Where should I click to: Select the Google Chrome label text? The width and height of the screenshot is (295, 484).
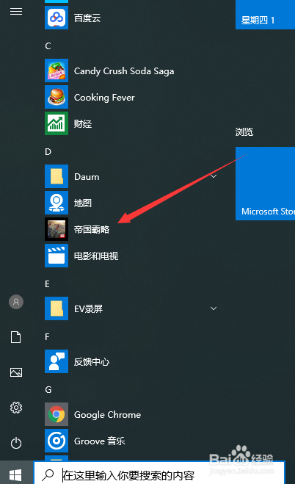coord(107,415)
